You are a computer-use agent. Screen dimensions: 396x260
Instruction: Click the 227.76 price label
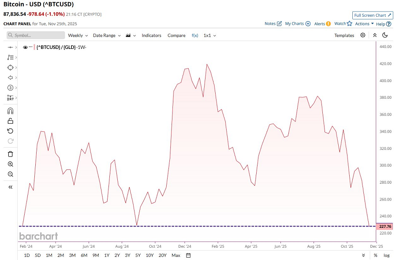(385, 227)
